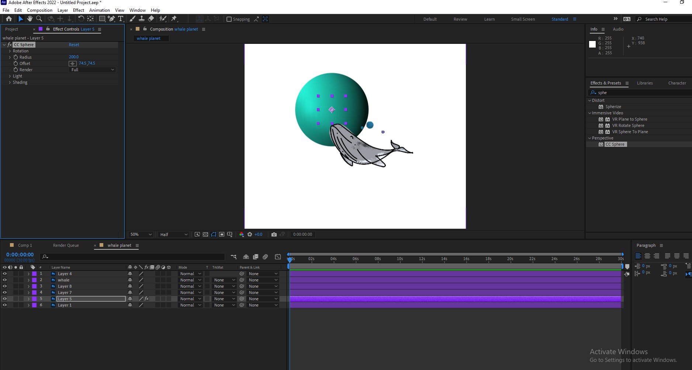Select the Rotation tool

coord(81,19)
